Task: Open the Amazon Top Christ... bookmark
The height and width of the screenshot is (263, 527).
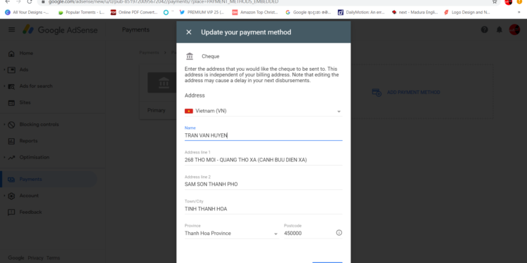Action: 255,13
